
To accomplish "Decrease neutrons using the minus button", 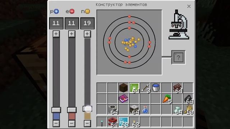I will click(x=87, y=123).
